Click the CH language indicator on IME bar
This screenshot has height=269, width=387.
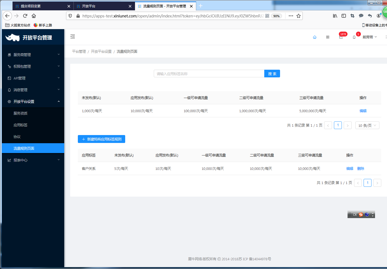355,215
